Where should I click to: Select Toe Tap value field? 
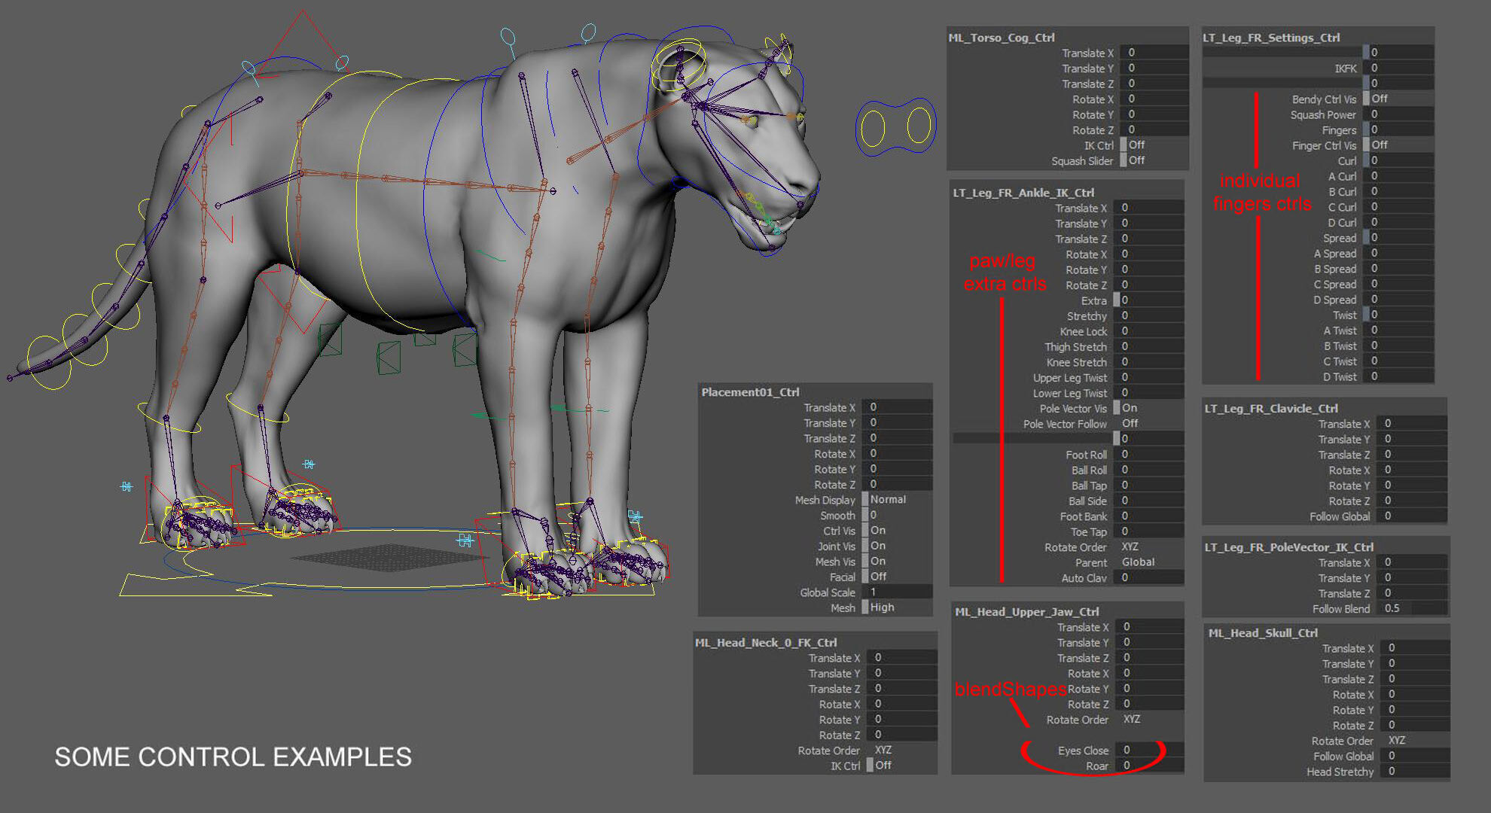click(x=1148, y=531)
